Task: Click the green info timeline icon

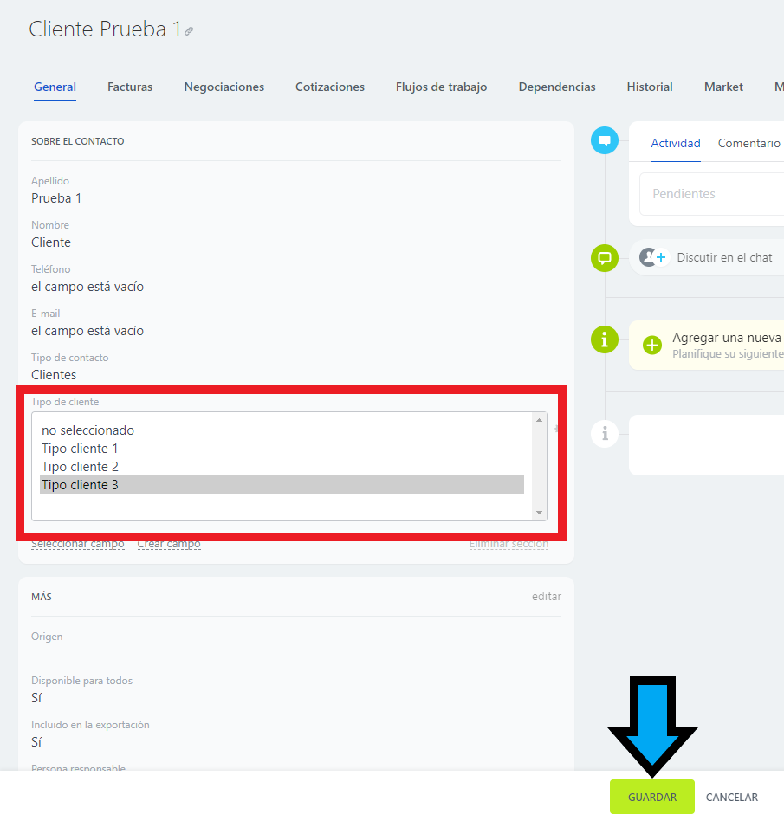Action: pyautogui.click(x=604, y=339)
